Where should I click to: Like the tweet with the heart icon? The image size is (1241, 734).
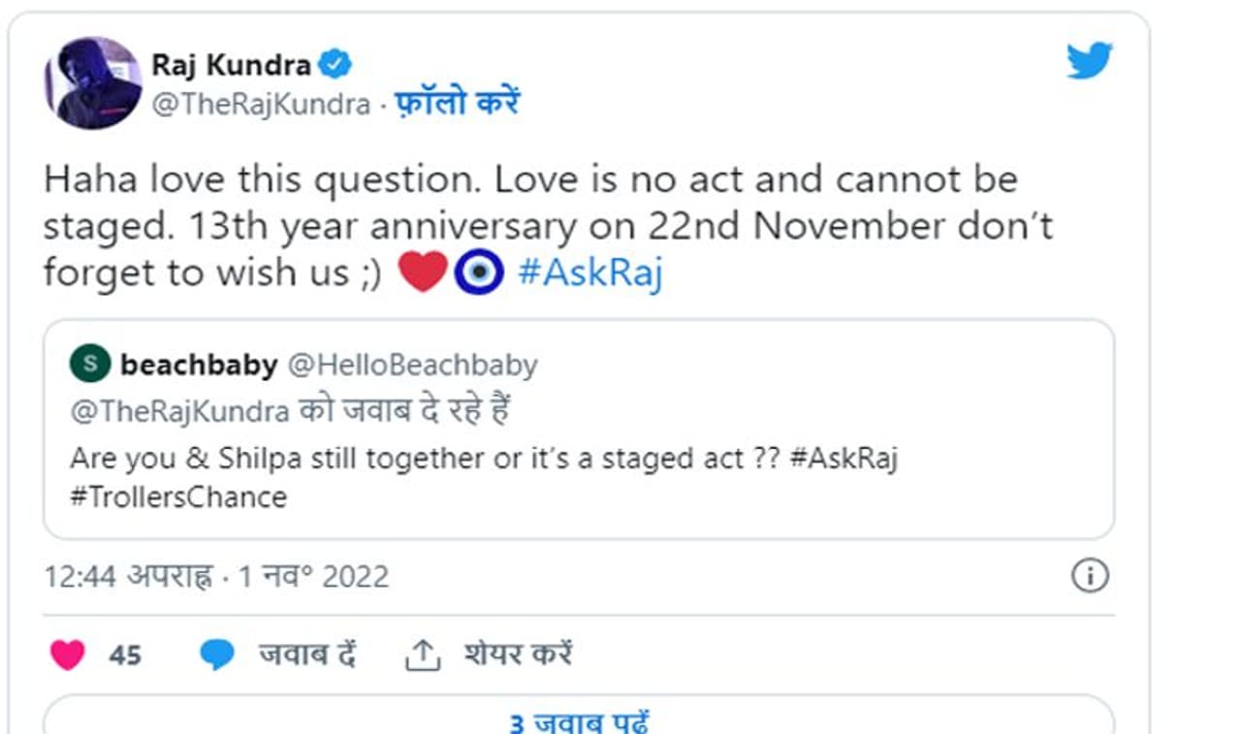(67, 655)
